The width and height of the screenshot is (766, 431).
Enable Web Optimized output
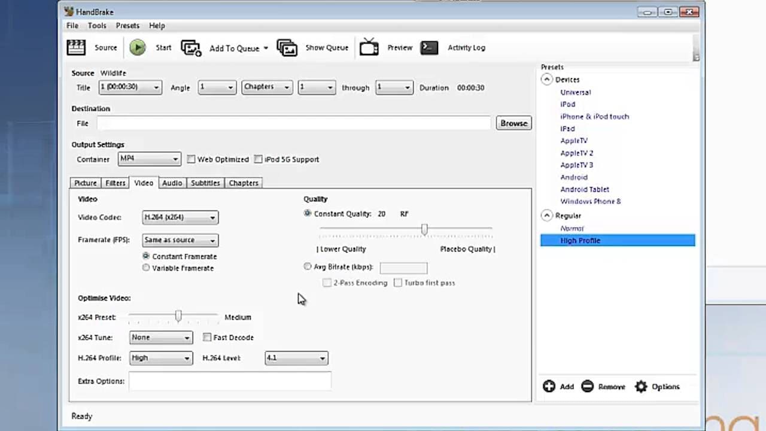click(x=191, y=159)
